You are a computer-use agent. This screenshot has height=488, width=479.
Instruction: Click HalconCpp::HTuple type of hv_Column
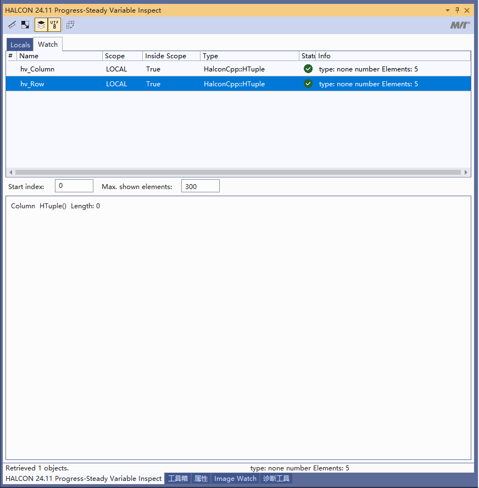tap(234, 69)
